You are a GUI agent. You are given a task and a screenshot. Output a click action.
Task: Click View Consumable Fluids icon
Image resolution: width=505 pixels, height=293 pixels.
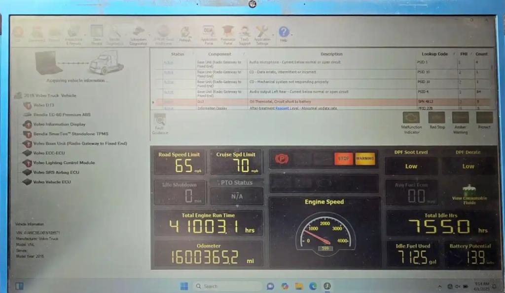[x=469, y=194]
